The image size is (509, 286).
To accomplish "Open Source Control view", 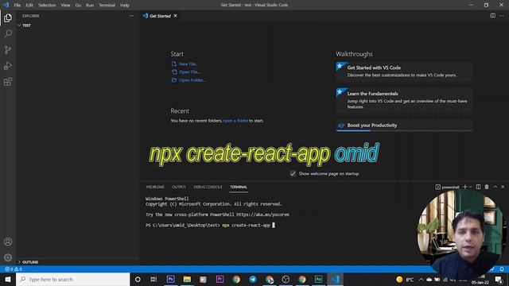I will [x=8, y=49].
